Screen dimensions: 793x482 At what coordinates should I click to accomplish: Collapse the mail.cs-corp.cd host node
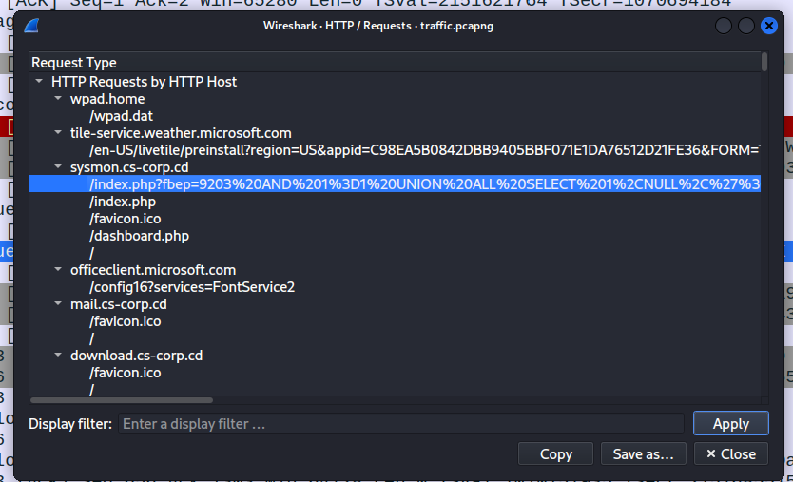click(58, 303)
